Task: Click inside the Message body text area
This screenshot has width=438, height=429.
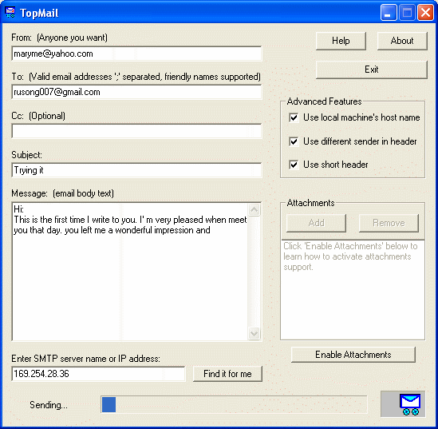Action: coord(130,272)
